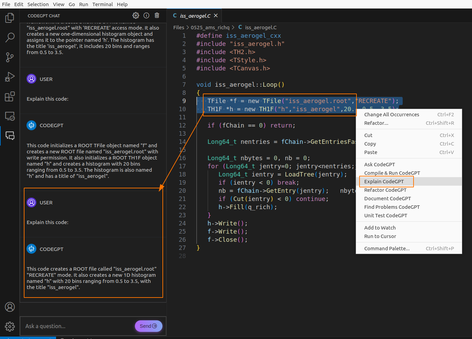Open the Selection menu
The image size is (472, 339).
tap(38, 4)
